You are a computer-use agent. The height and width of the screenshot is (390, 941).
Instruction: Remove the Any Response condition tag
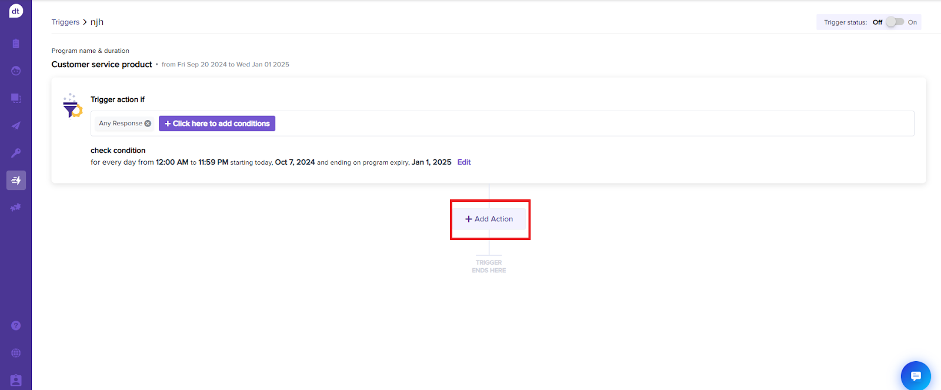(x=148, y=124)
